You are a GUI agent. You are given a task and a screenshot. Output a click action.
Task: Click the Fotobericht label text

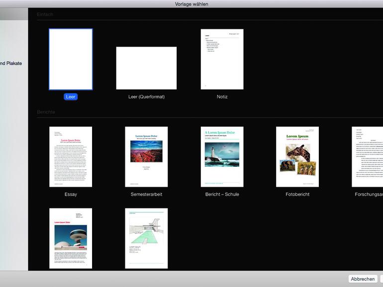[x=297, y=194]
